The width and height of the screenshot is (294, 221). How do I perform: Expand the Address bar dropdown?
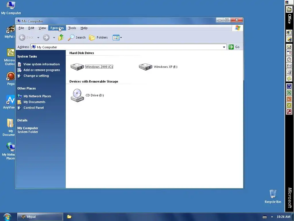224,47
